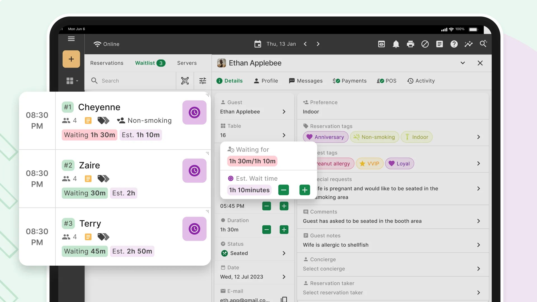This screenshot has width=537, height=302.
Task: Increase Est. Wait time with plus
Action: (305, 190)
